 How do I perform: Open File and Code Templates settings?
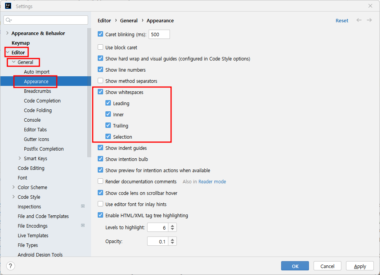click(x=43, y=216)
